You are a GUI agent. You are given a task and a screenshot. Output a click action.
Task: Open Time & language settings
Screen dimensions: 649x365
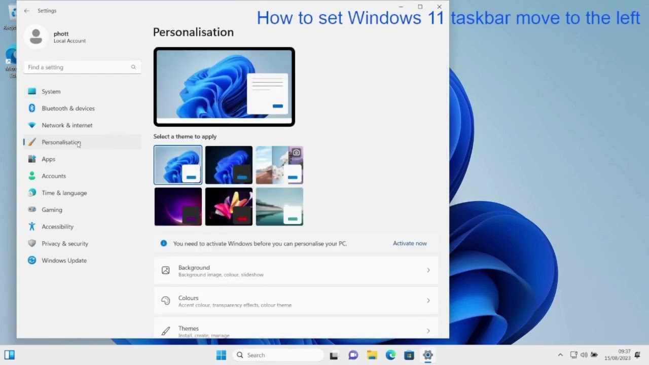pos(82,193)
